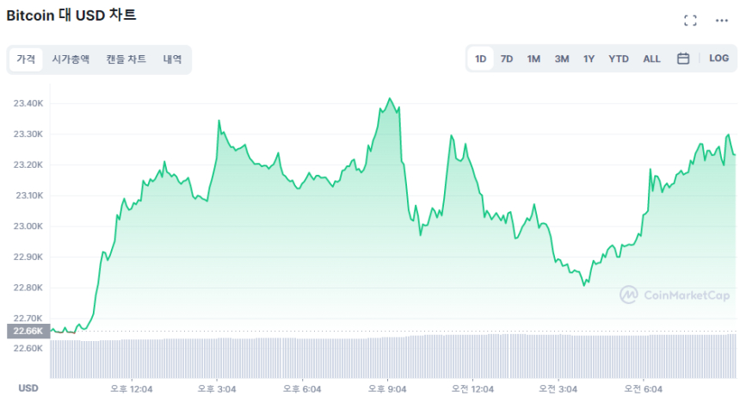The height and width of the screenshot is (397, 740).
Task: Select the 1M time range
Action: click(533, 59)
